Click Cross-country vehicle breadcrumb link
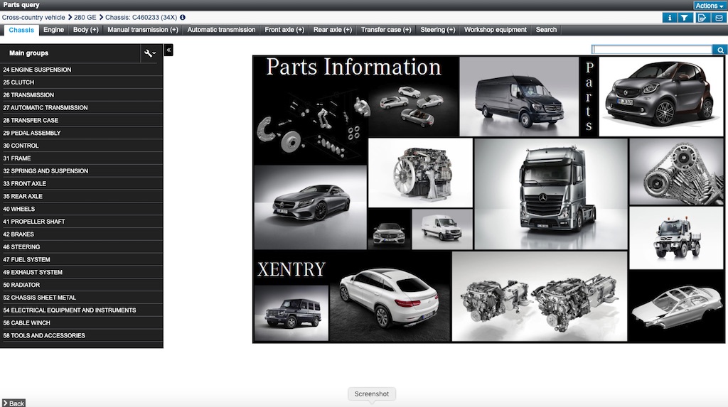The width and height of the screenshot is (728, 407). [x=33, y=17]
